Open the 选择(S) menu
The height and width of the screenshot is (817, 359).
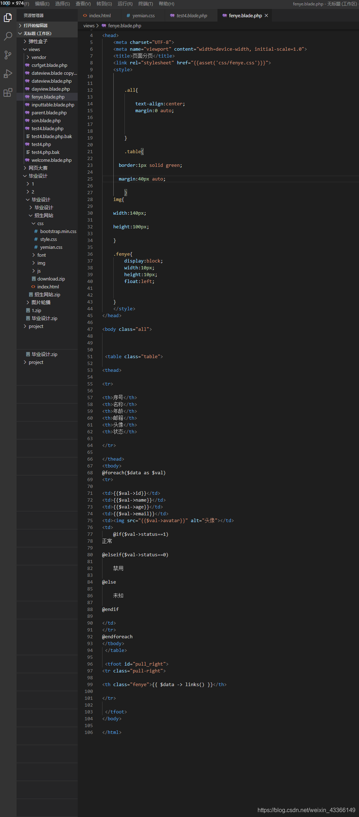coord(63,4)
